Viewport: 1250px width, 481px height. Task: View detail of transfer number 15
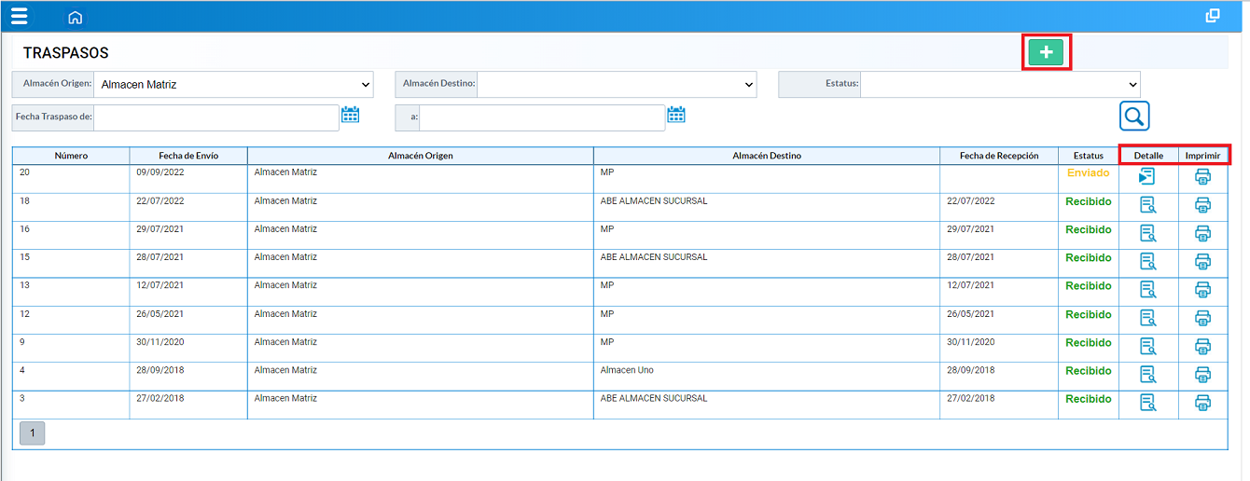[1147, 261]
